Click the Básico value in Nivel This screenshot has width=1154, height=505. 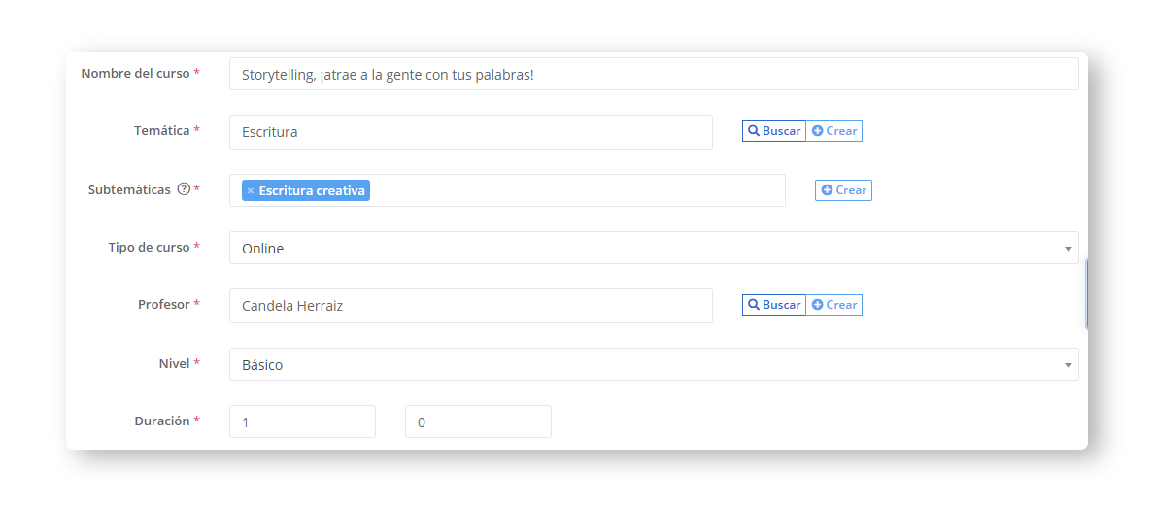coord(262,365)
